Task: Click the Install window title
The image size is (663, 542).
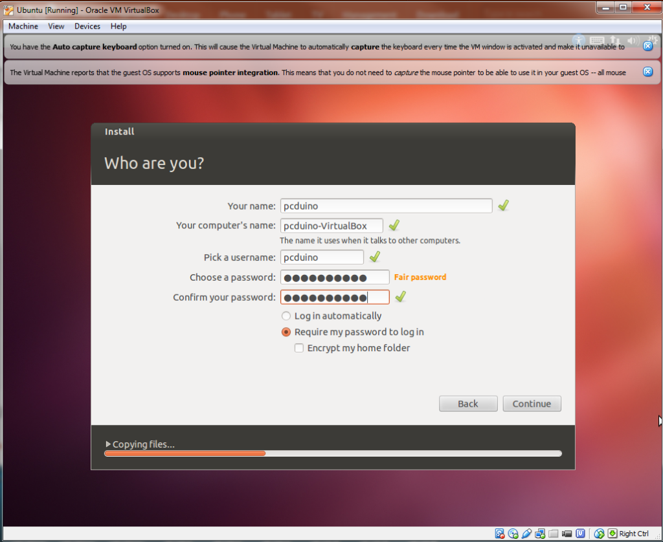Action: tap(119, 132)
